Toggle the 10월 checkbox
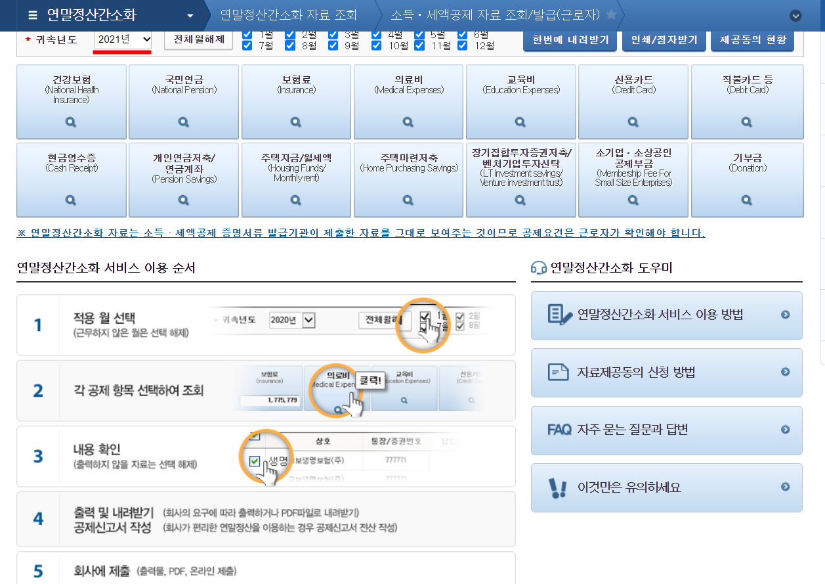 click(377, 45)
